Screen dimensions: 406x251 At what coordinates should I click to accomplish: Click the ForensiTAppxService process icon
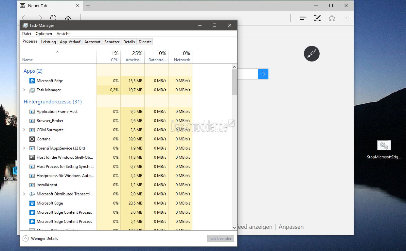pos(32,148)
